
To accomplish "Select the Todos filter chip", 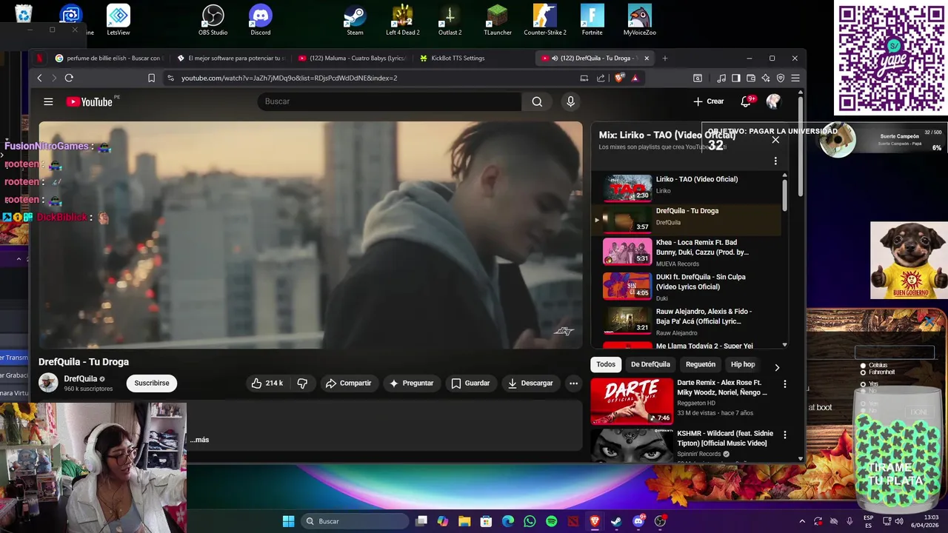I will tap(606, 364).
